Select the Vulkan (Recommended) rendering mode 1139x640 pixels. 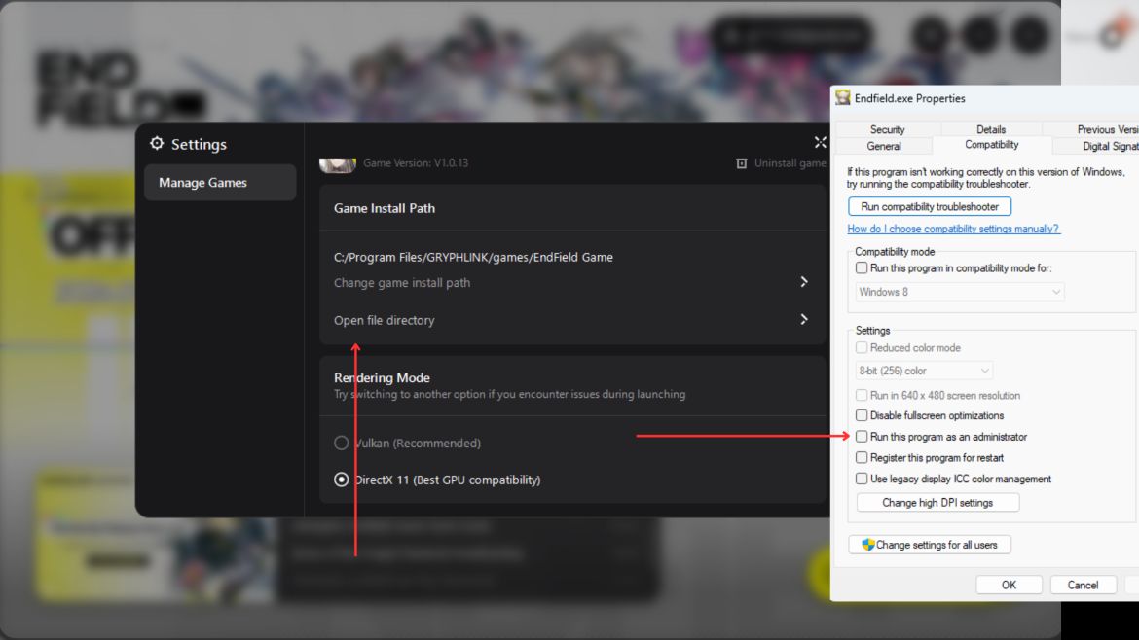tap(342, 443)
